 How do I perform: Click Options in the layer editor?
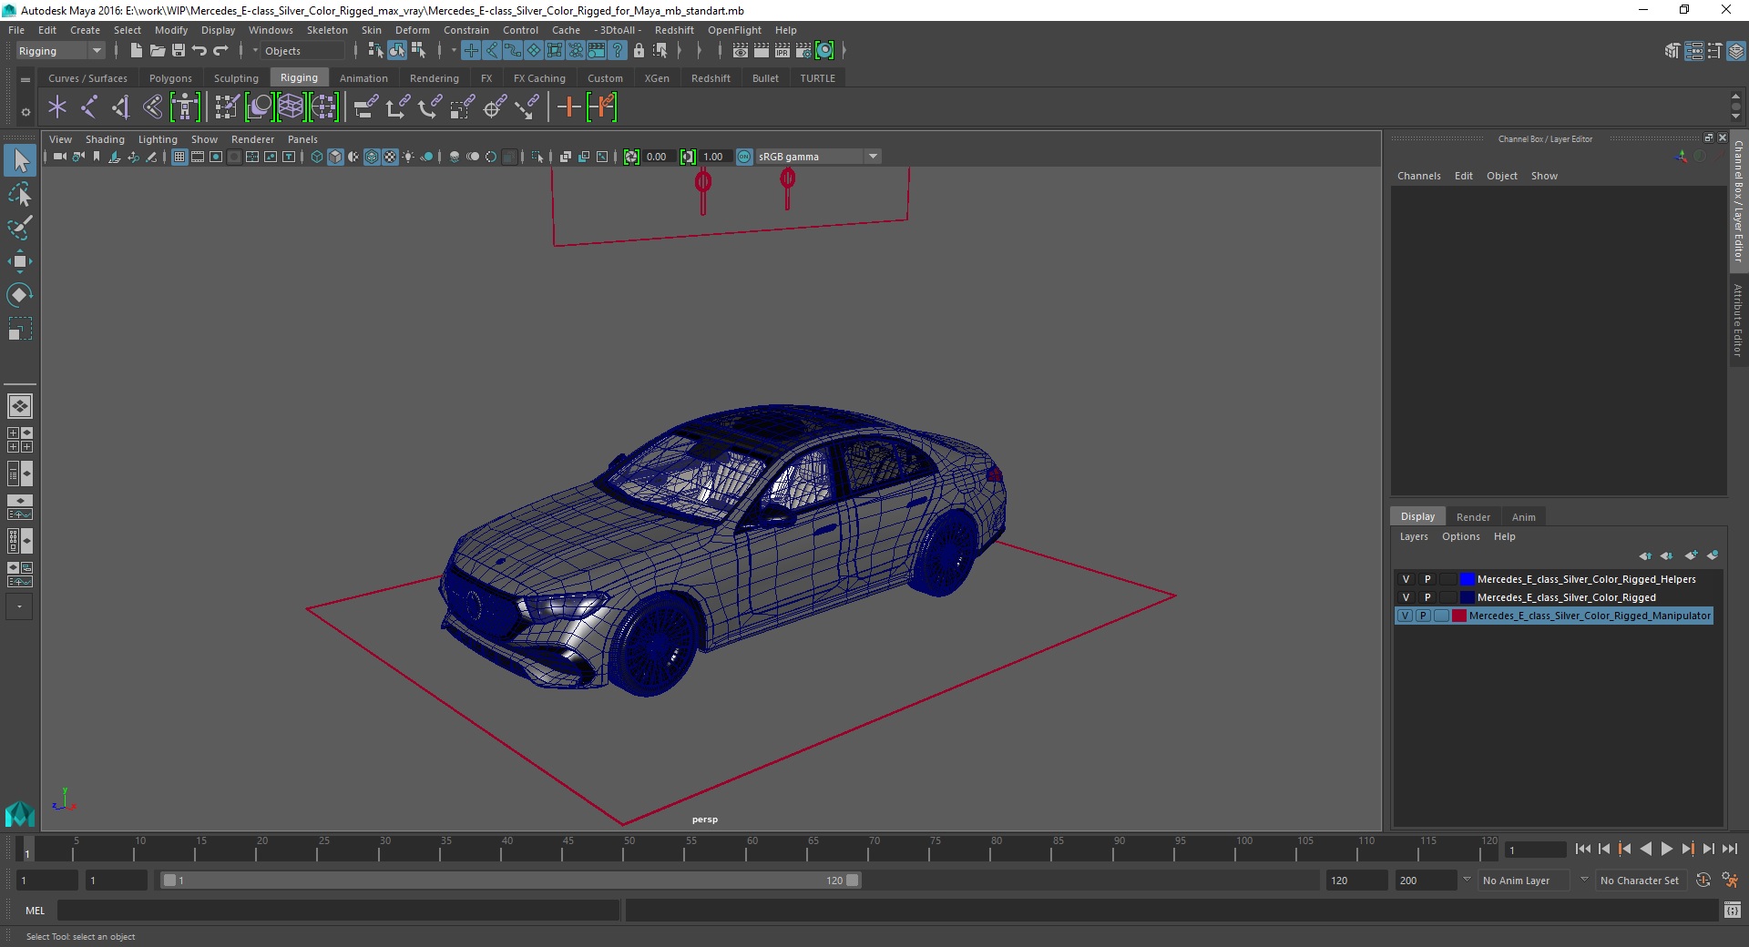1460,536
